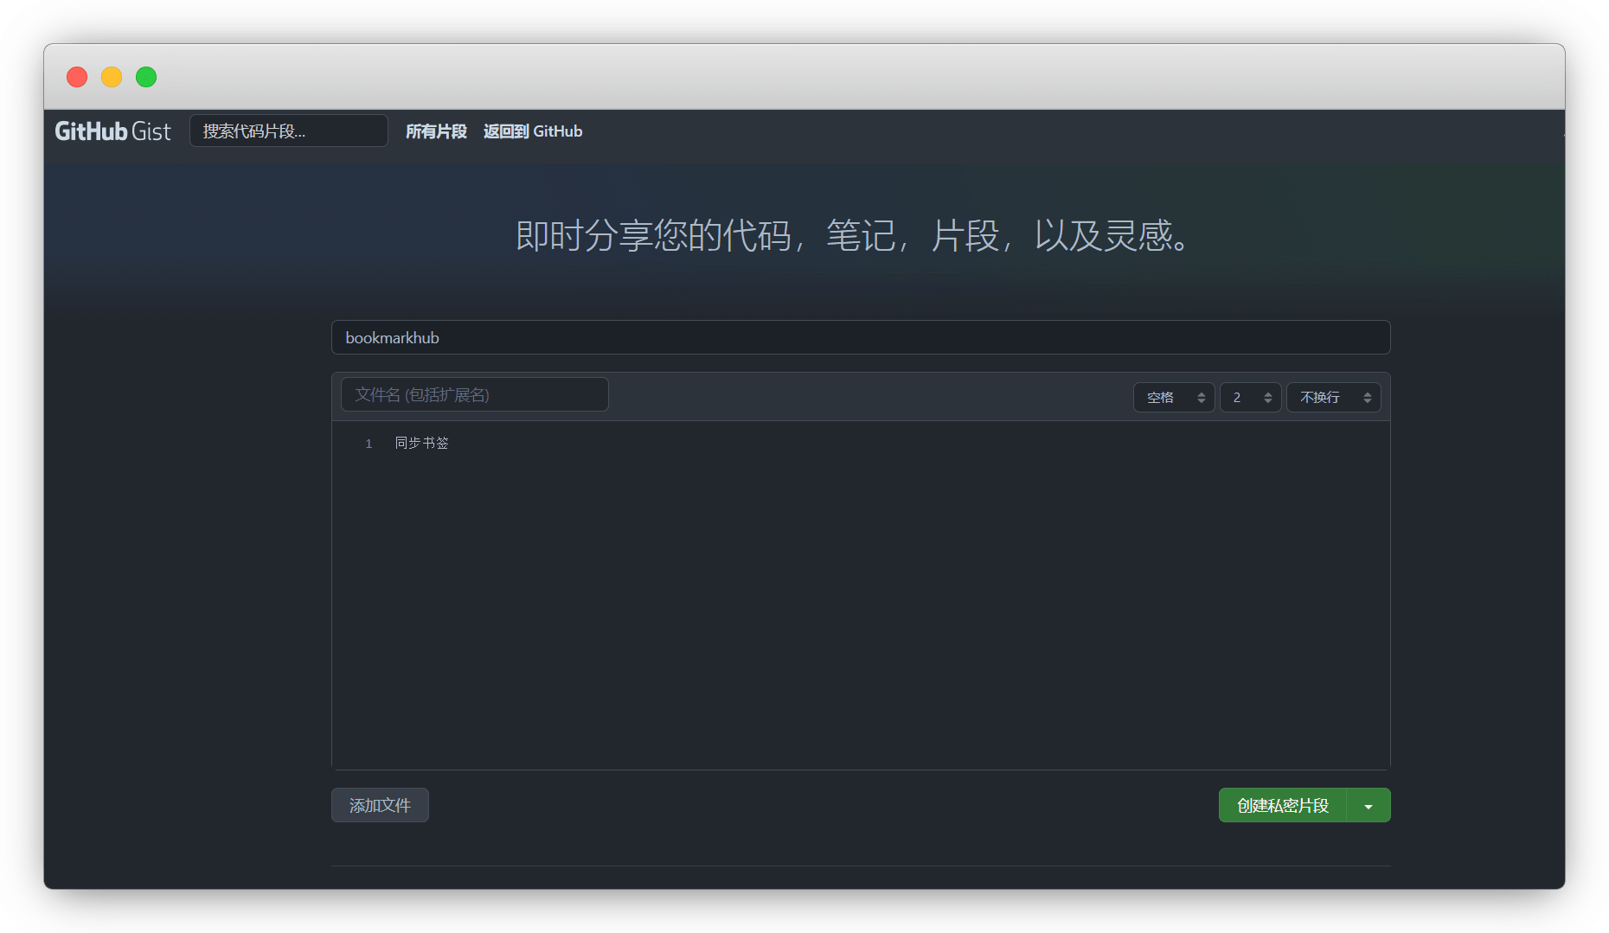Click the description field containing bookmarkhub

click(x=860, y=338)
